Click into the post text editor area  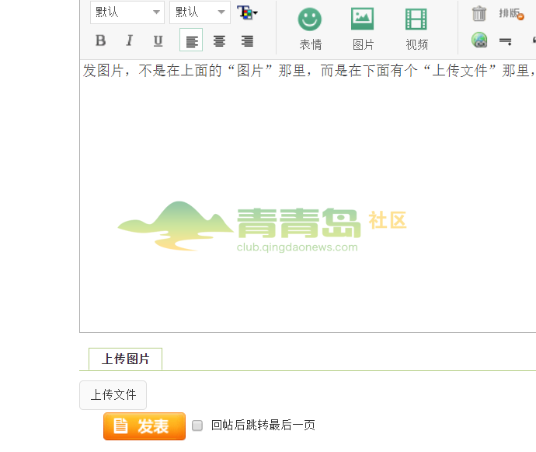[308, 196]
